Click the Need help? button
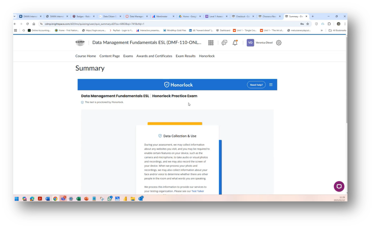Image resolution: width=374 pixels, height=228 pixels. click(x=256, y=85)
